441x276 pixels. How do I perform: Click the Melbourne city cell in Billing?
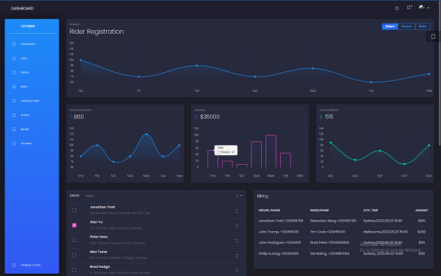pyautogui.click(x=385, y=232)
